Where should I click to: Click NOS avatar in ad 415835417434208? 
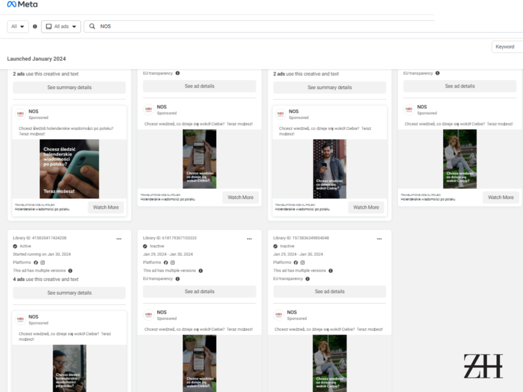pyautogui.click(x=20, y=320)
